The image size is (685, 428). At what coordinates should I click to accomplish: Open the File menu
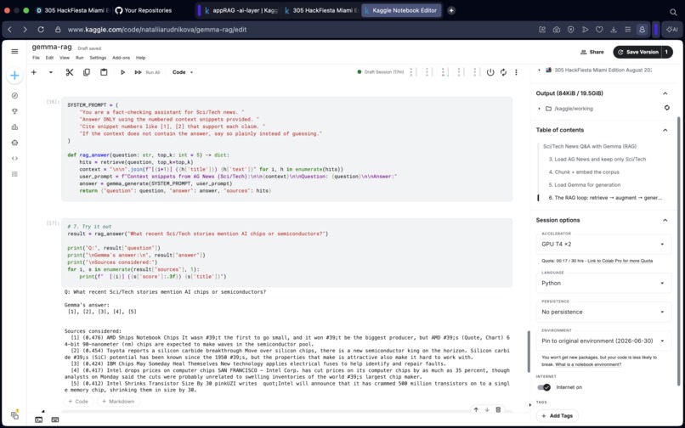click(x=36, y=58)
